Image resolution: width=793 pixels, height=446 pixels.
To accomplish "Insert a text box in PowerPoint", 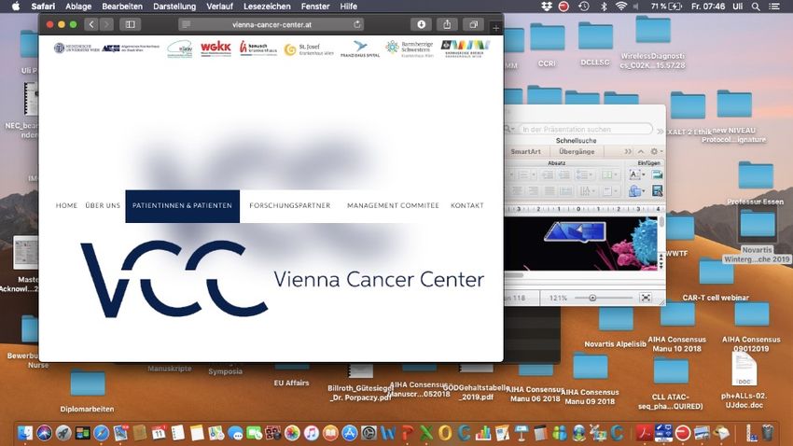I will point(633,174).
